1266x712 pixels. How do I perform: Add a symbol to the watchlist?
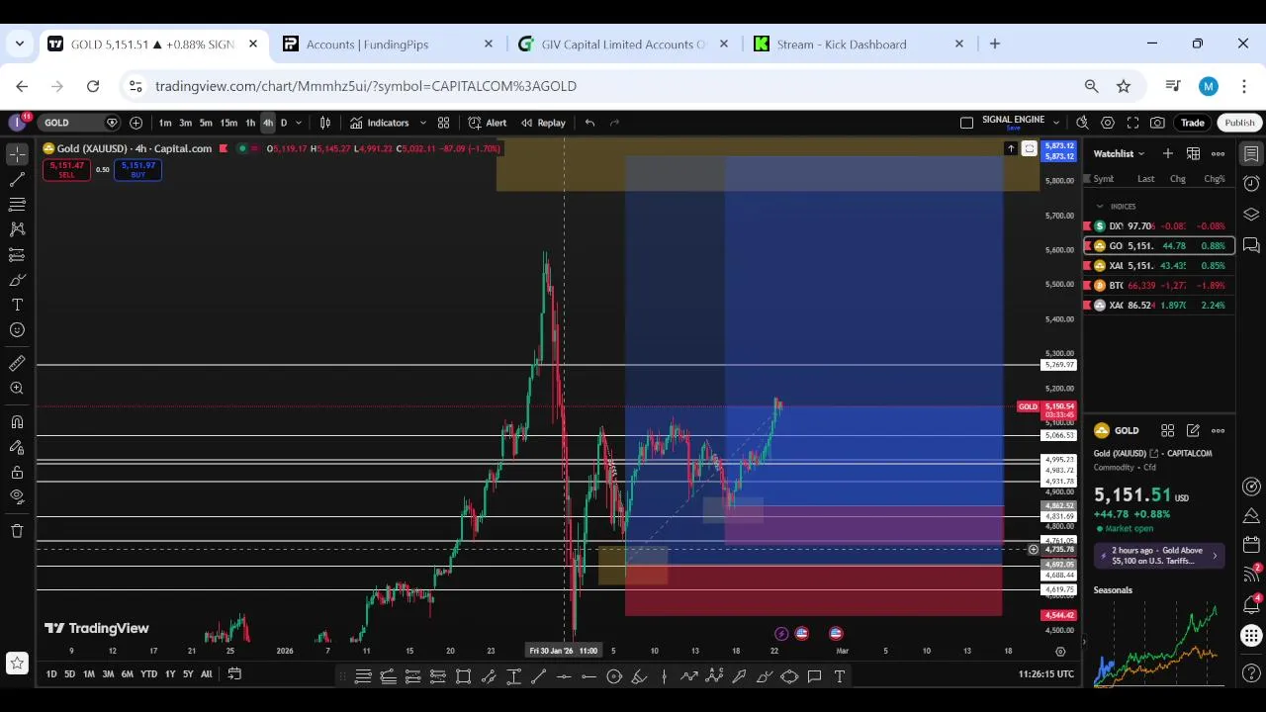point(1168,153)
